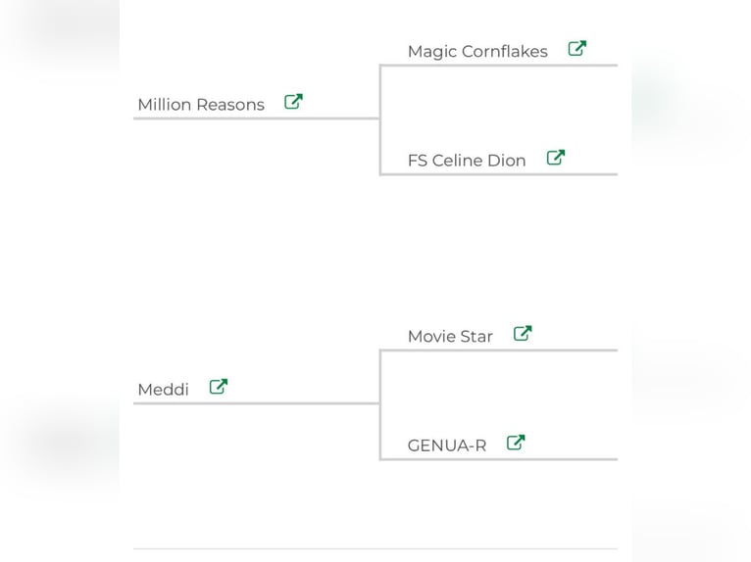Click vertical bracket joining Magic Cornflakes and Celine Dion
751x562 pixels.
coord(380,119)
